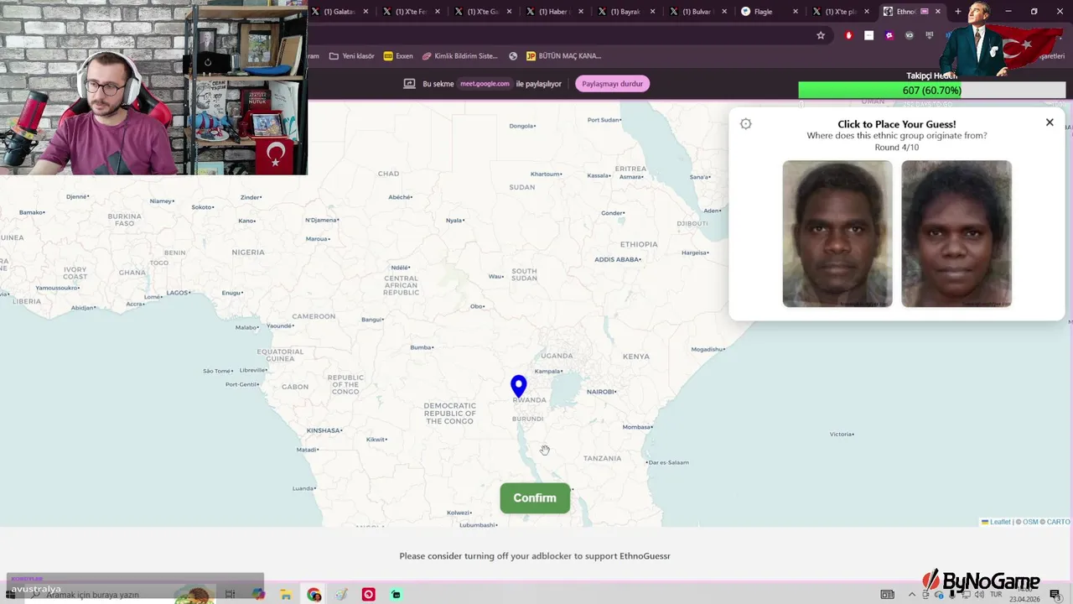Place guess on ADDIS ABABA label
The width and height of the screenshot is (1073, 604).
[618, 259]
